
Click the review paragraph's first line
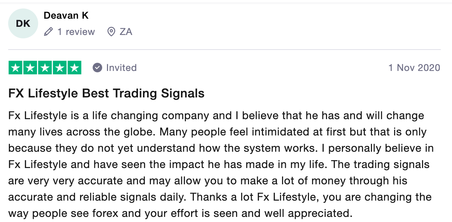(216, 116)
